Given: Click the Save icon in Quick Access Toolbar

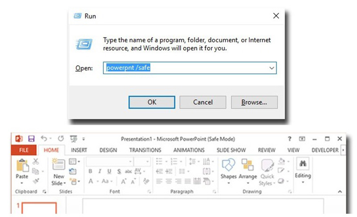Looking at the screenshot, I should [31, 139].
